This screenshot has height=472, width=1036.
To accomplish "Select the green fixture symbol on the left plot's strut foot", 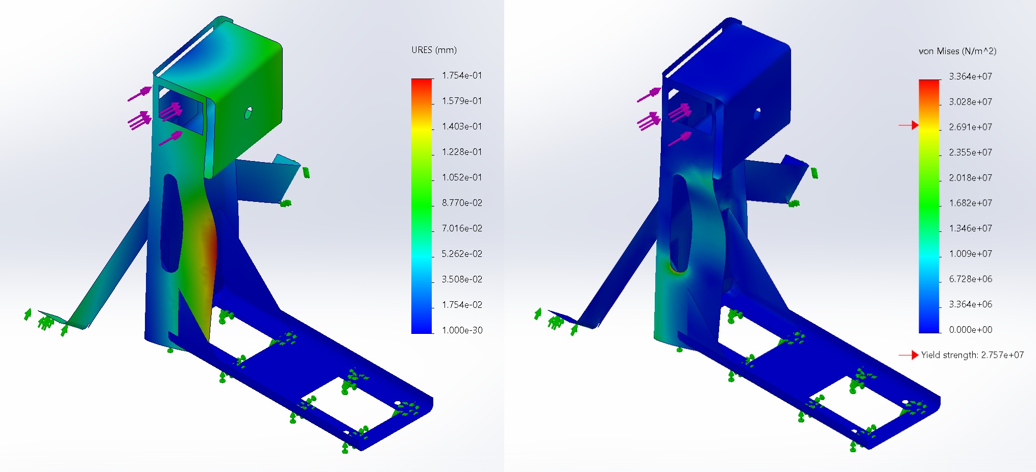I will 46,322.
